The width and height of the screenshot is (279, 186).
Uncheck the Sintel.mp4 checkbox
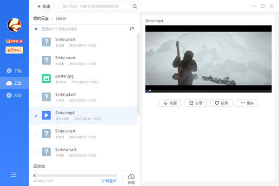(x=36, y=115)
